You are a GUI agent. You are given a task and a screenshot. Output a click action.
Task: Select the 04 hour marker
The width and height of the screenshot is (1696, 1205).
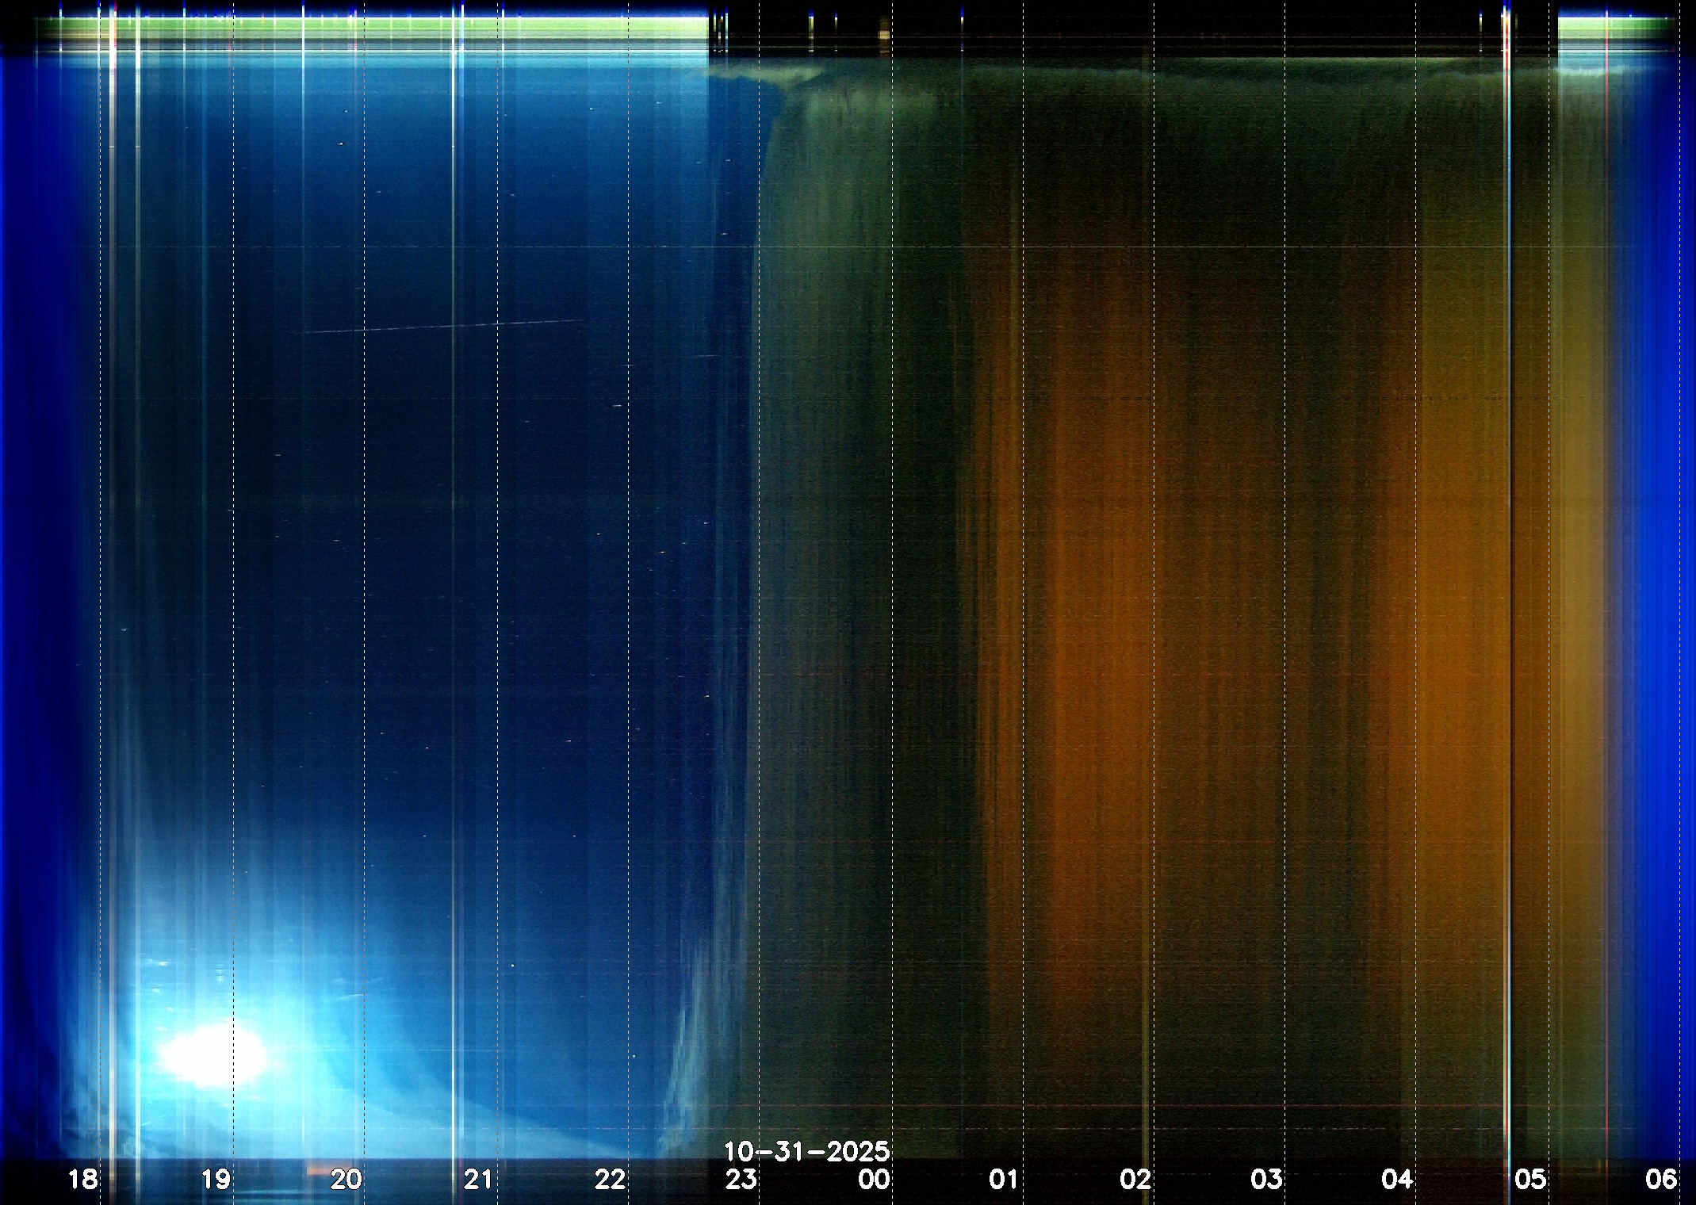pos(1397,1180)
